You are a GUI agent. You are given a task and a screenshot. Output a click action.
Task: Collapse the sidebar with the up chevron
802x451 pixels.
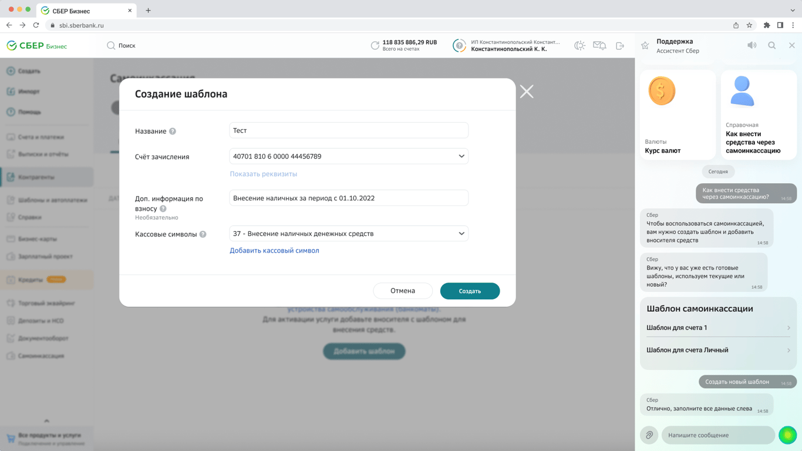pos(46,421)
